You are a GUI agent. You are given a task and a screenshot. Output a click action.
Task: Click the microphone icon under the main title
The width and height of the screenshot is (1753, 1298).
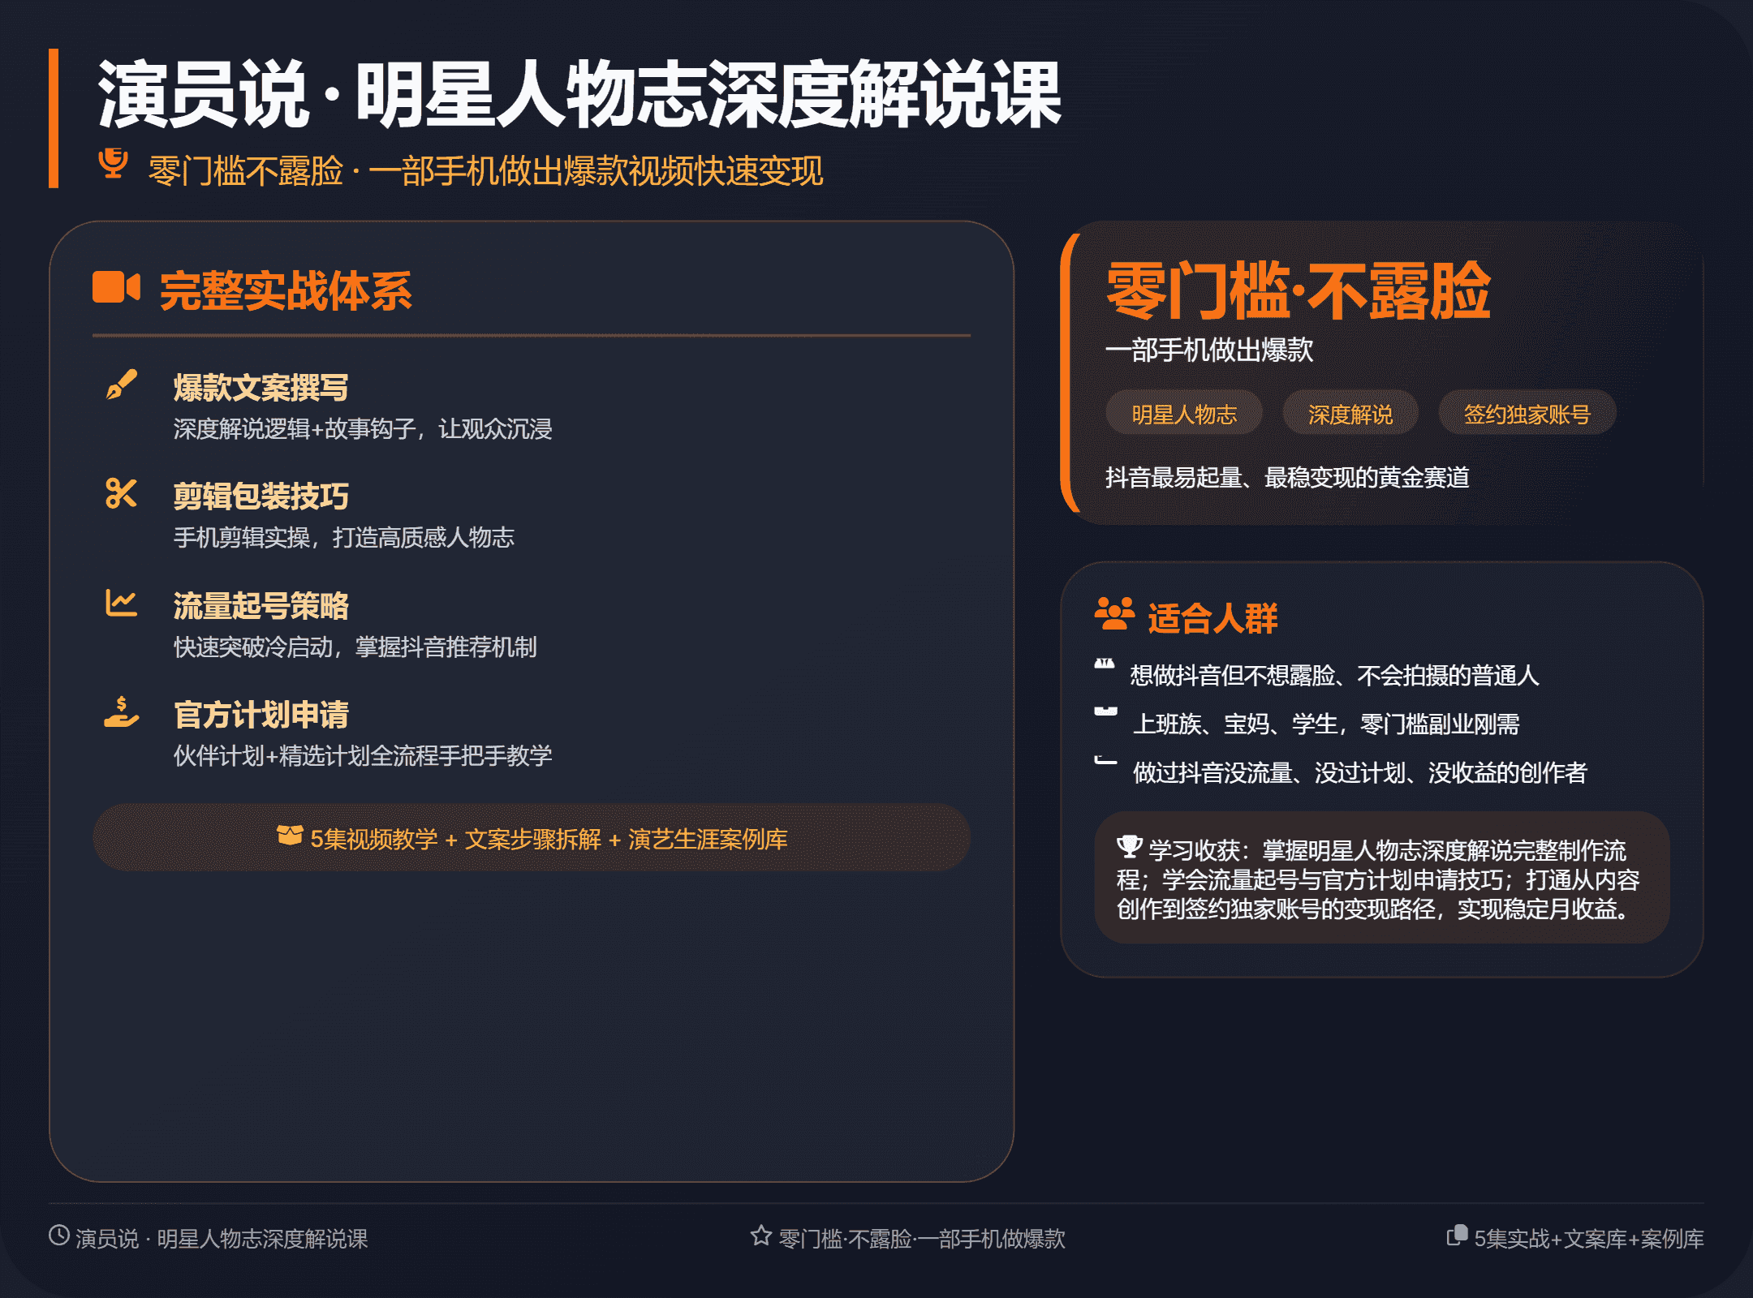114,163
